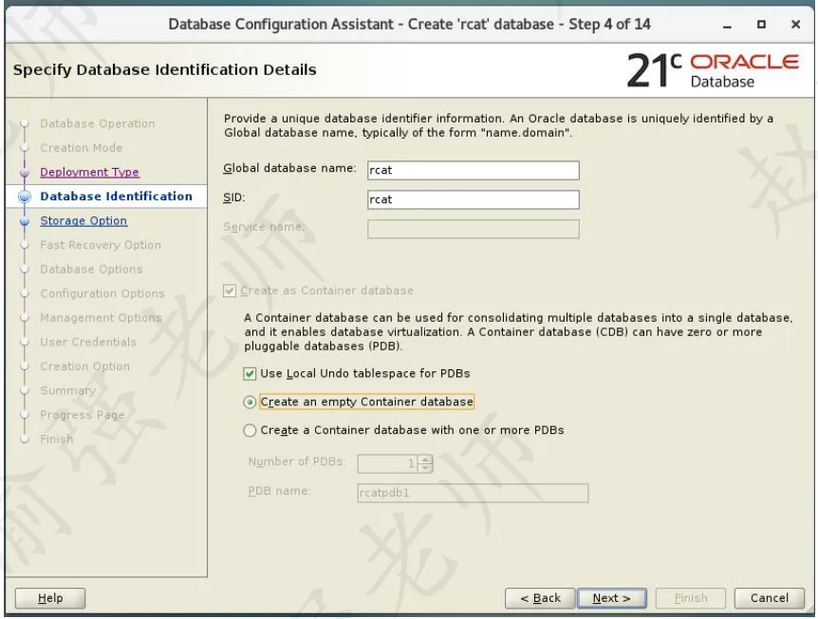Maximize the Database Configuration Assistant window
This screenshot has height=619, width=818.
(761, 24)
